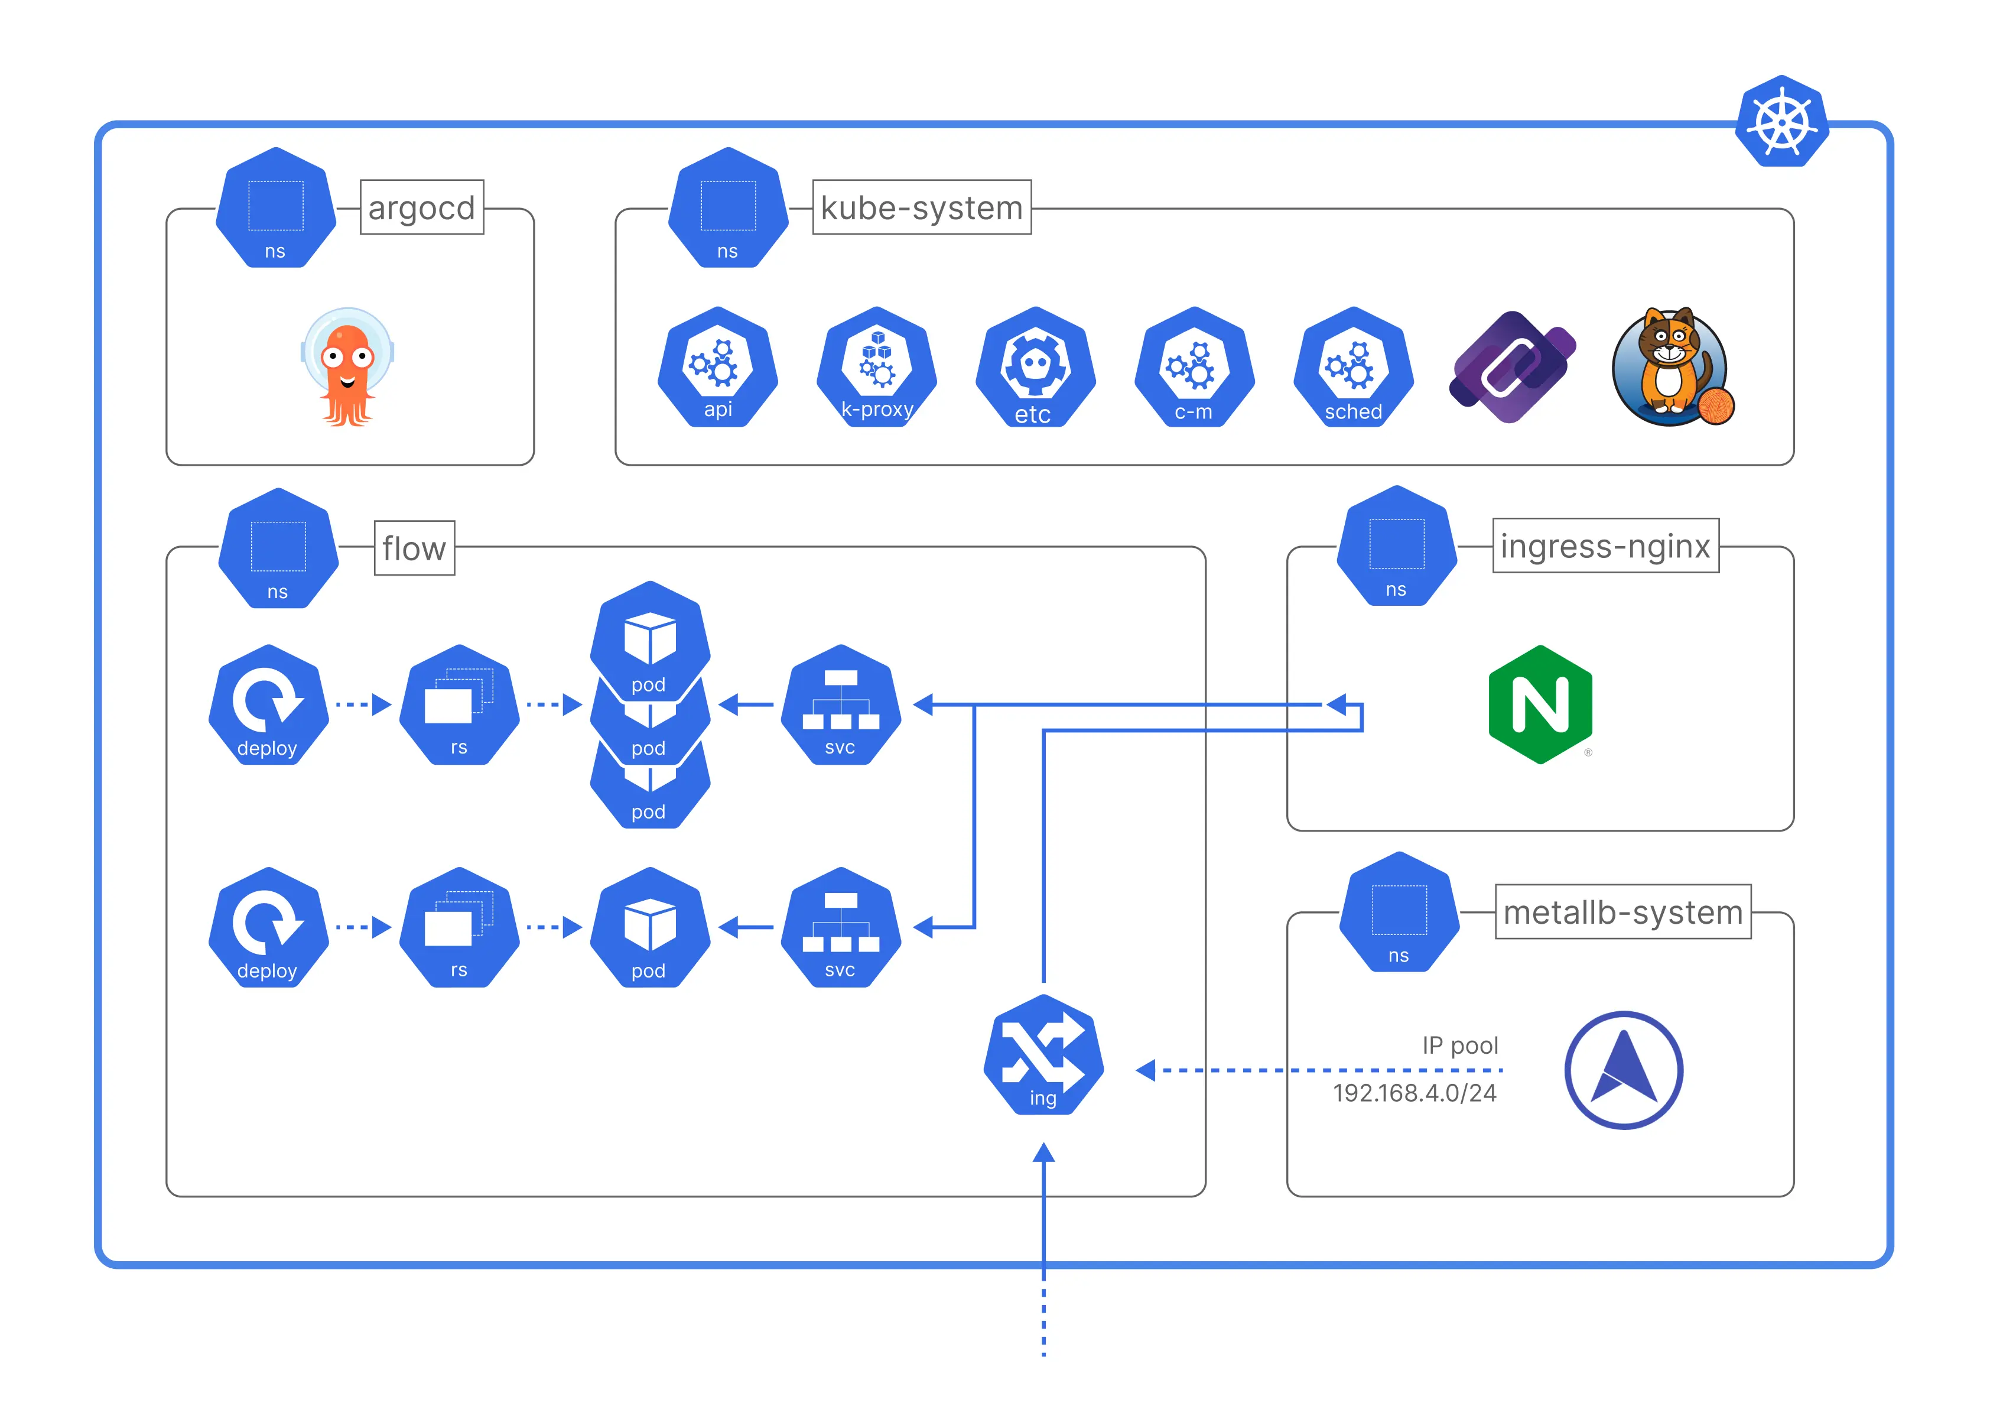
Task: Click the upper deploy icon
Action: pos(269,704)
